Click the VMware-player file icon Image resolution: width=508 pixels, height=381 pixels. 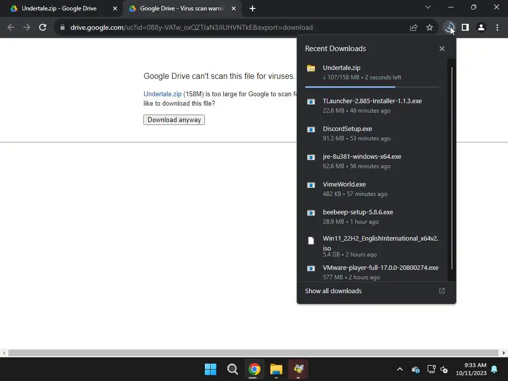[311, 268]
